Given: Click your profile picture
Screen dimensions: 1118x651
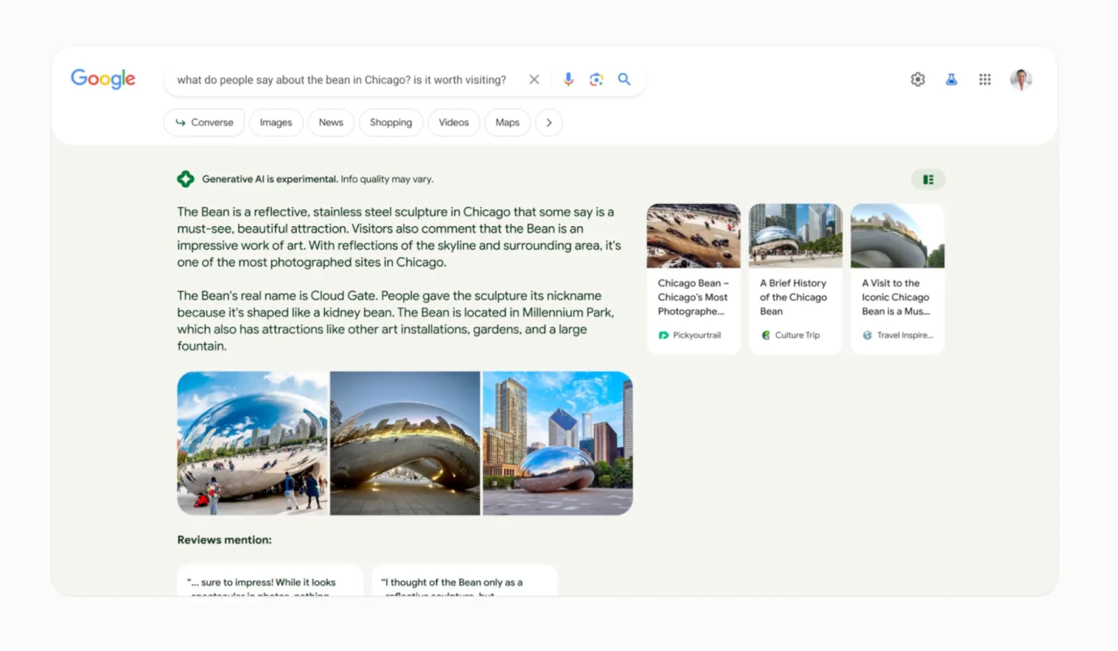Looking at the screenshot, I should (1022, 79).
